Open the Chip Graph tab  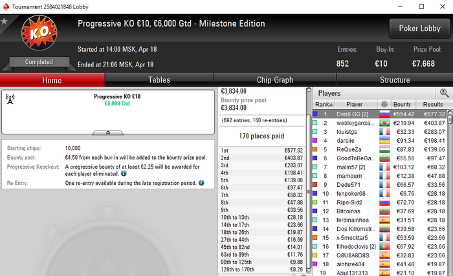point(275,80)
